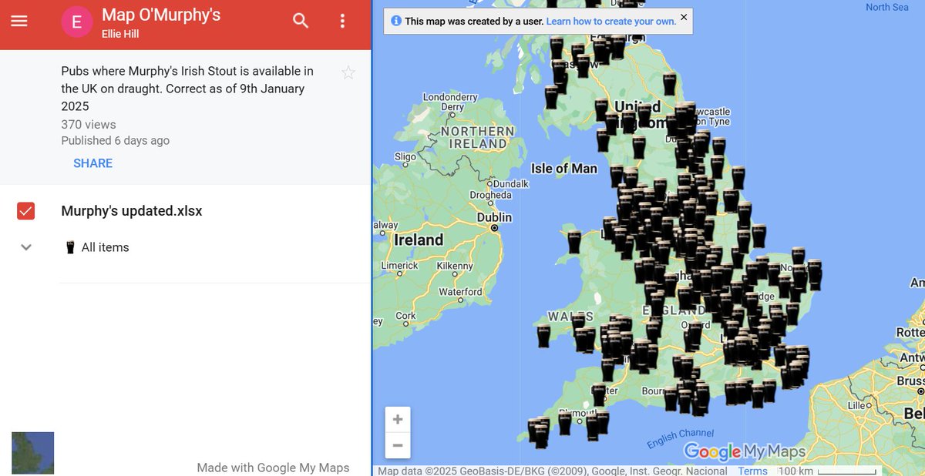Open the hamburger menu in the red header
Screen dimensions: 925x476
tap(18, 22)
